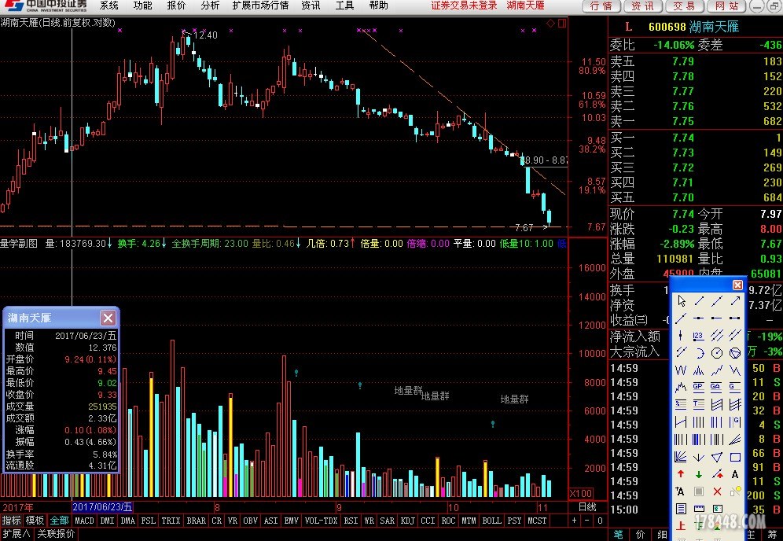The width and height of the screenshot is (783, 541).
Task: Click the red diamond icon above chart
Action: 550,24
